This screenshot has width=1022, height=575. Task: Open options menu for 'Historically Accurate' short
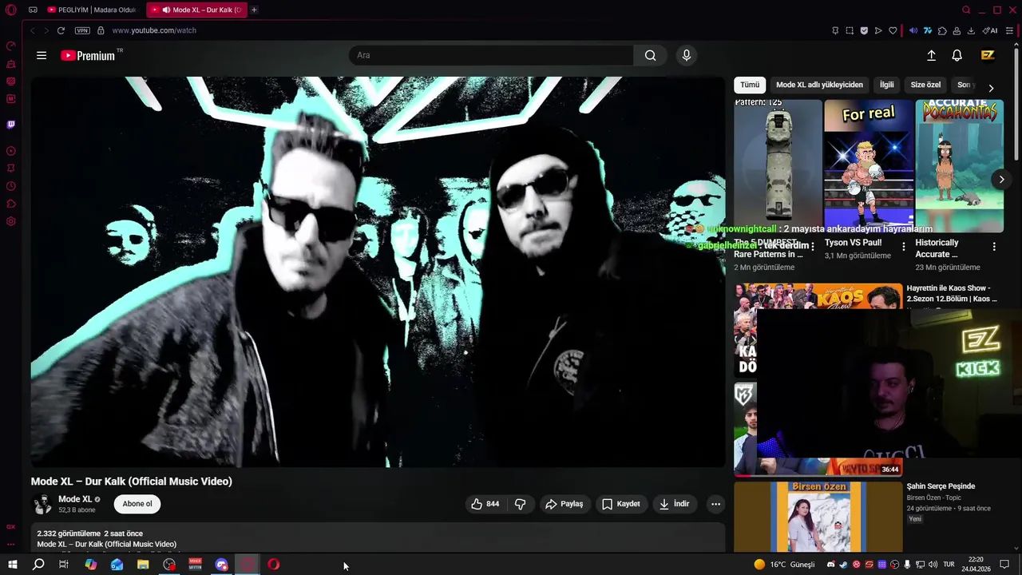(994, 247)
